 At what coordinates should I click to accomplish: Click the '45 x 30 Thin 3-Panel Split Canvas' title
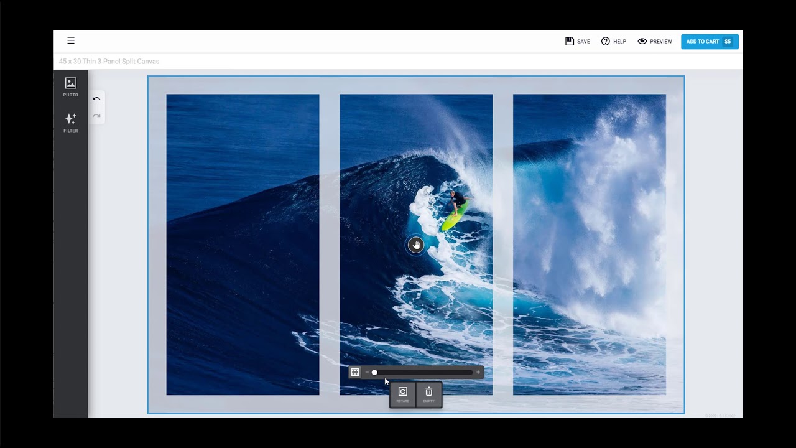click(x=109, y=62)
